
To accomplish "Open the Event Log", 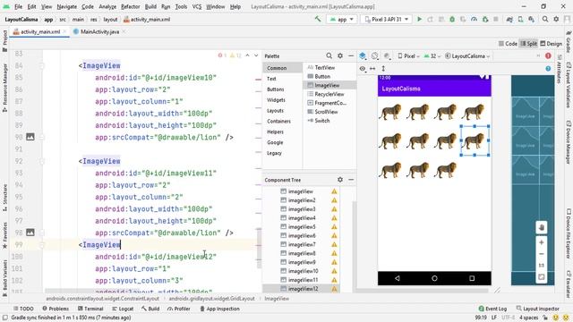I will [492, 309].
